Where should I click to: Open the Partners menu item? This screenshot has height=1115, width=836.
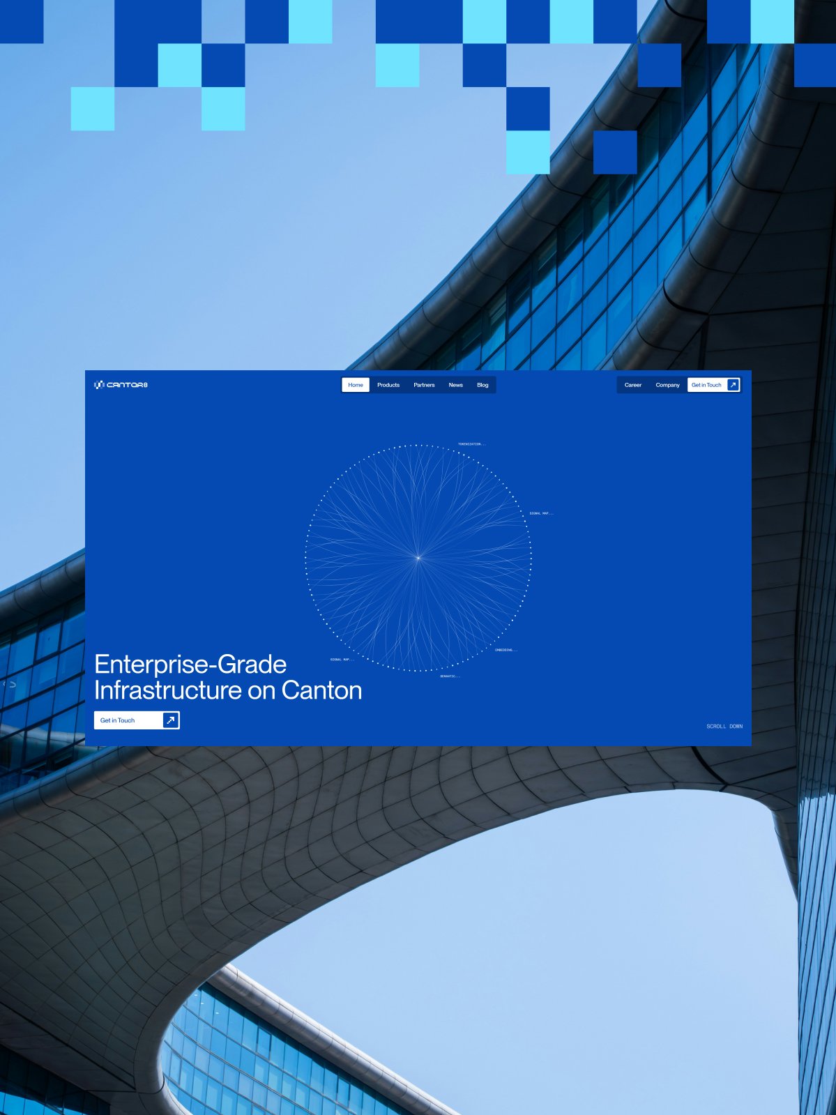pyautogui.click(x=424, y=385)
